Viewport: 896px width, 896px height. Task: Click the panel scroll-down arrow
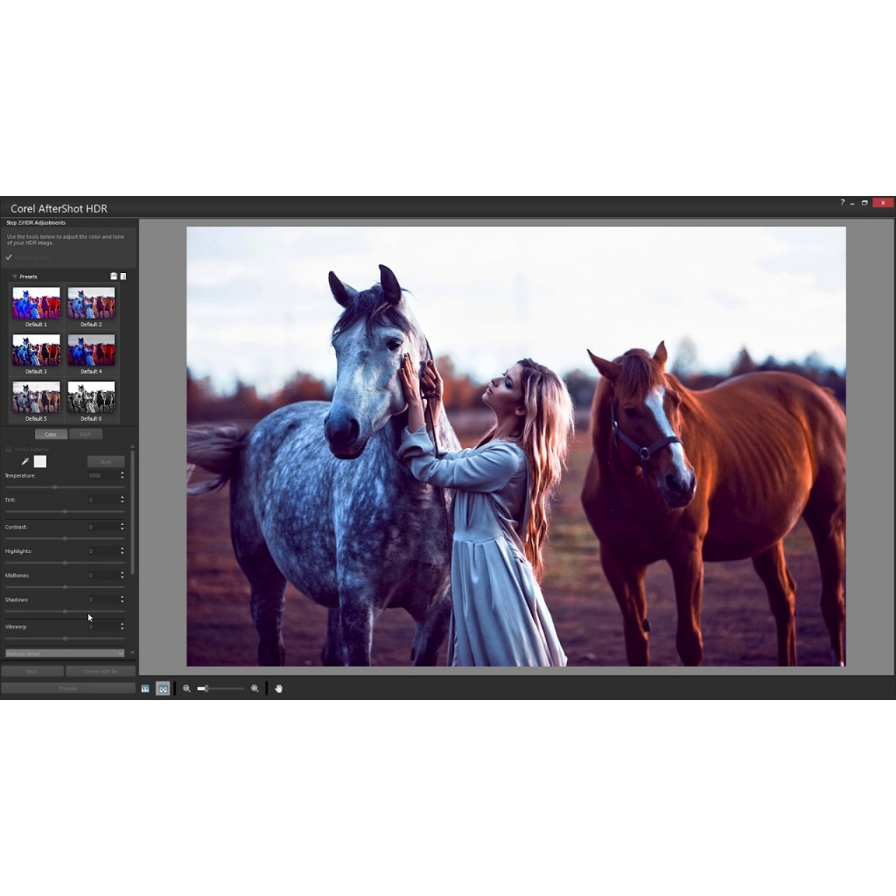pos(133,653)
